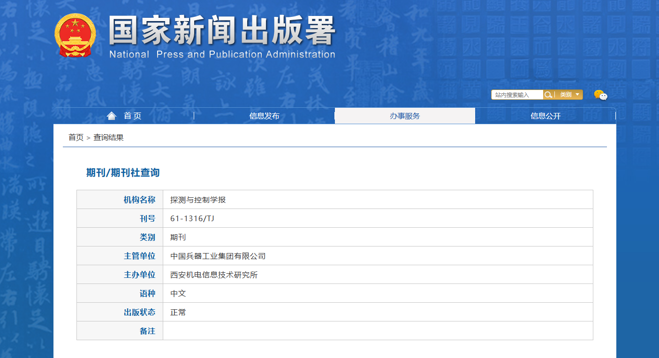Click 查询结果 in the breadcrumb
This screenshot has width=659, height=358.
pyautogui.click(x=108, y=137)
